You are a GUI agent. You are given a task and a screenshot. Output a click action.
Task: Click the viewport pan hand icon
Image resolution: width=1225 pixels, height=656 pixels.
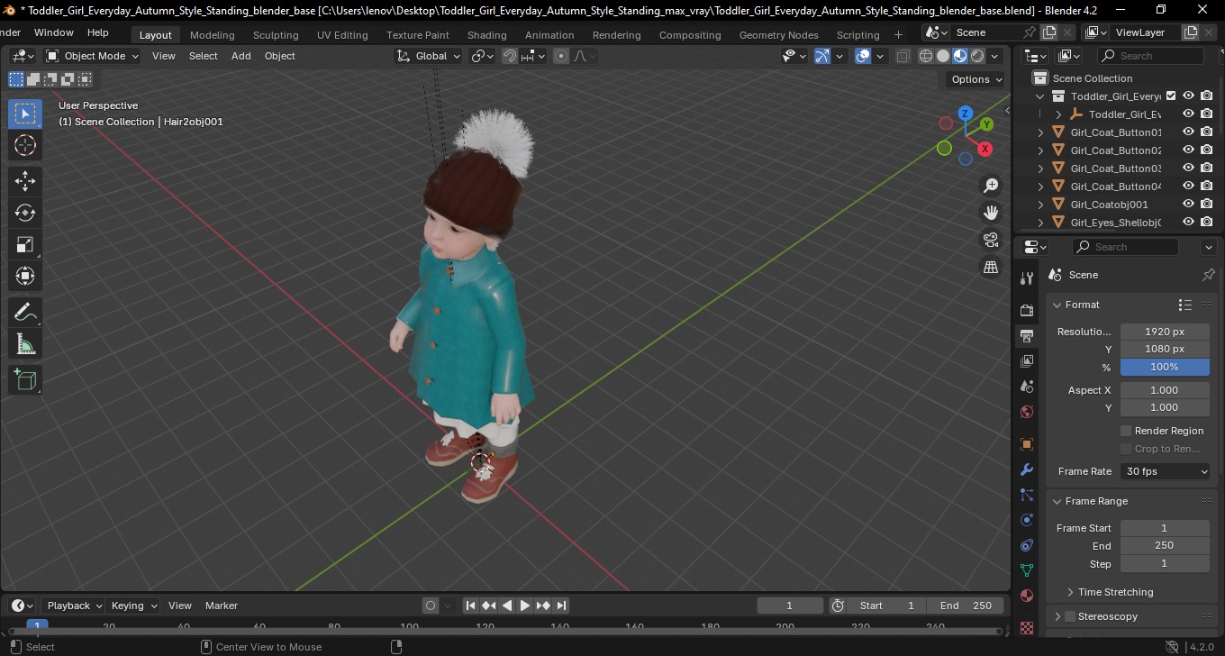[991, 213]
